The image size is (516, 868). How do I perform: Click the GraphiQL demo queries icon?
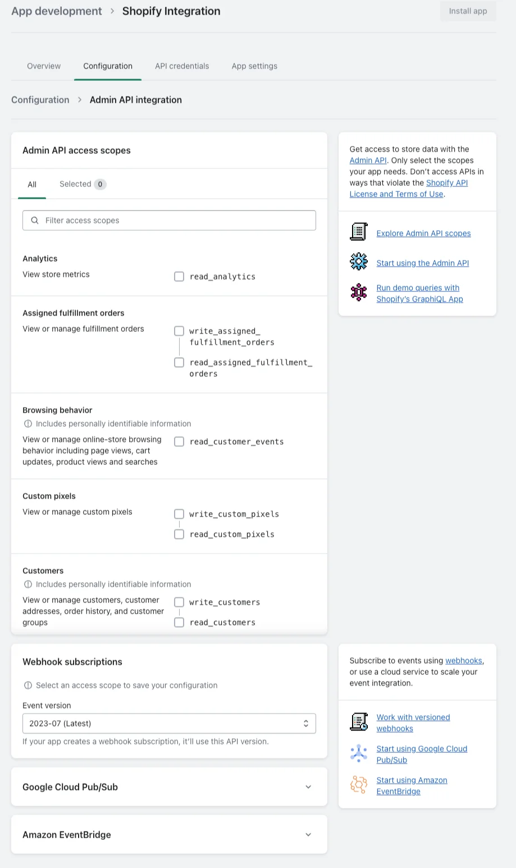358,292
